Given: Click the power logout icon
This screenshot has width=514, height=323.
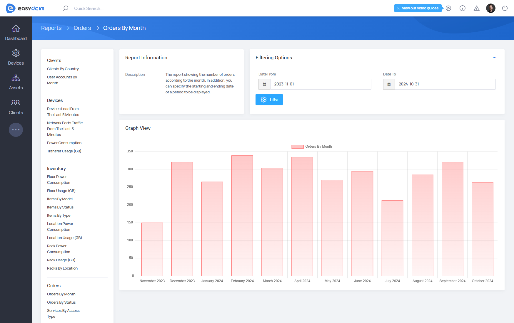Looking at the screenshot, I should [505, 8].
